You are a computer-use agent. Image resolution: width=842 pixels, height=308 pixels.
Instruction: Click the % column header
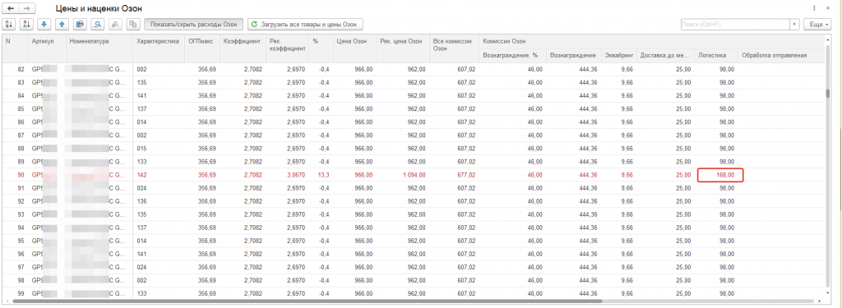click(321, 48)
